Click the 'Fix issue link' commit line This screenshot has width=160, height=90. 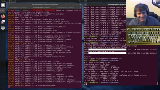(x=18, y=58)
